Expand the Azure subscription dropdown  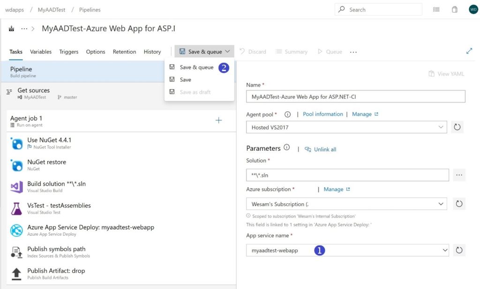(x=441, y=203)
